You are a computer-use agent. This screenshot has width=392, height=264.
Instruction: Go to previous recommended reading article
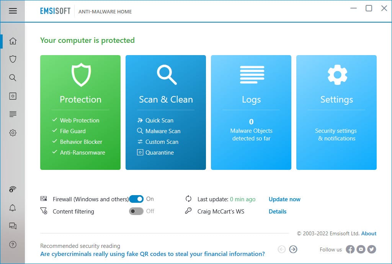282,249
